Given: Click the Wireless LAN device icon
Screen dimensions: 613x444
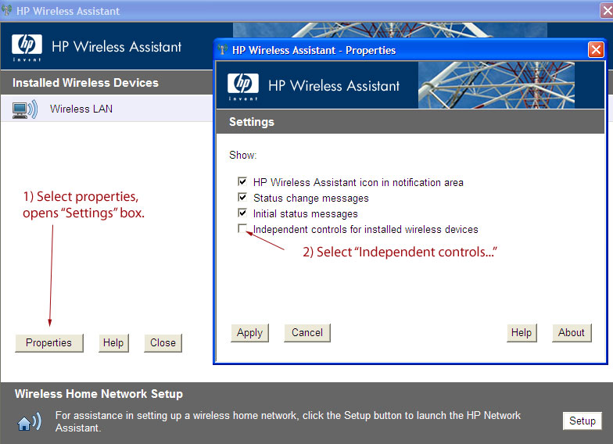Looking at the screenshot, I should click(x=25, y=109).
